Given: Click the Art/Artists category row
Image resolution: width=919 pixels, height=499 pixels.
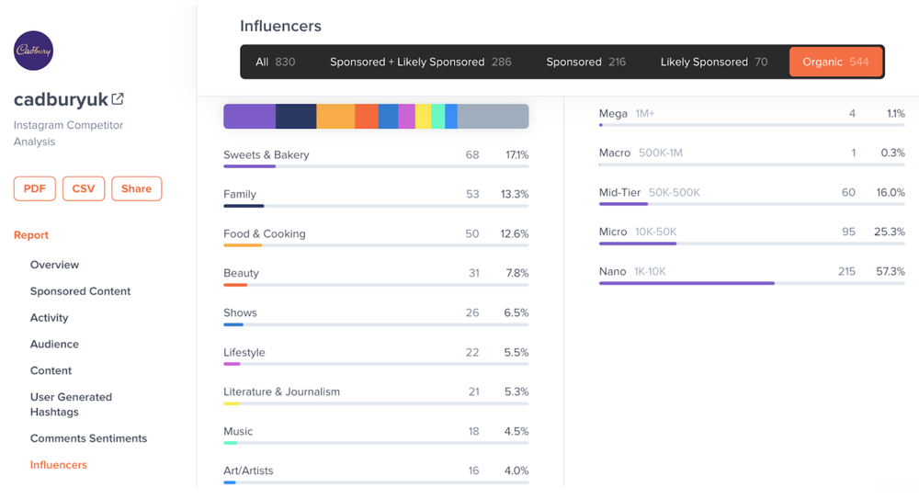Looking at the screenshot, I should (x=376, y=472).
